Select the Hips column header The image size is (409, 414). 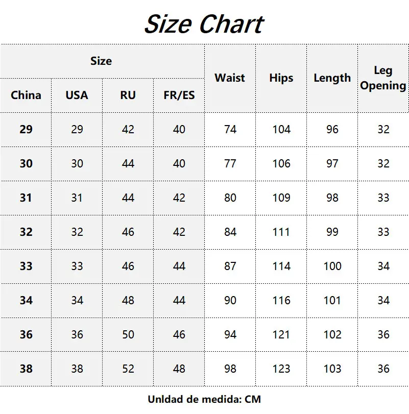click(x=281, y=78)
